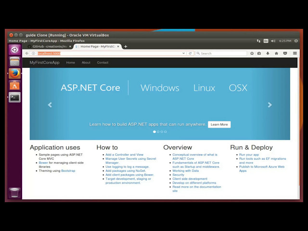Click the Learn More button
This screenshot has width=308, height=231.
pyautogui.click(x=219, y=125)
